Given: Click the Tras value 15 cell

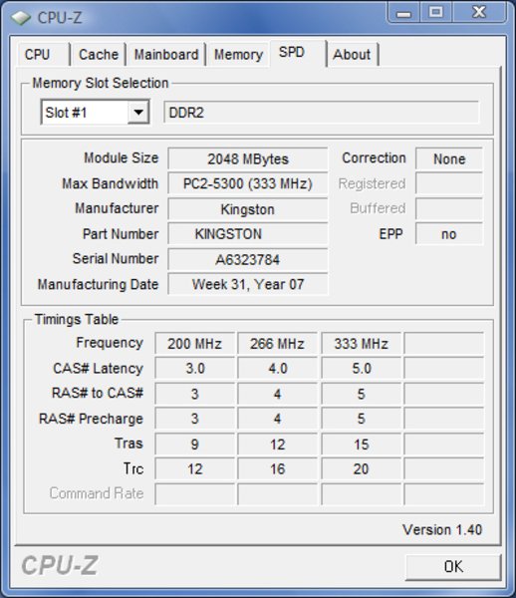Looking at the screenshot, I should pos(361,444).
